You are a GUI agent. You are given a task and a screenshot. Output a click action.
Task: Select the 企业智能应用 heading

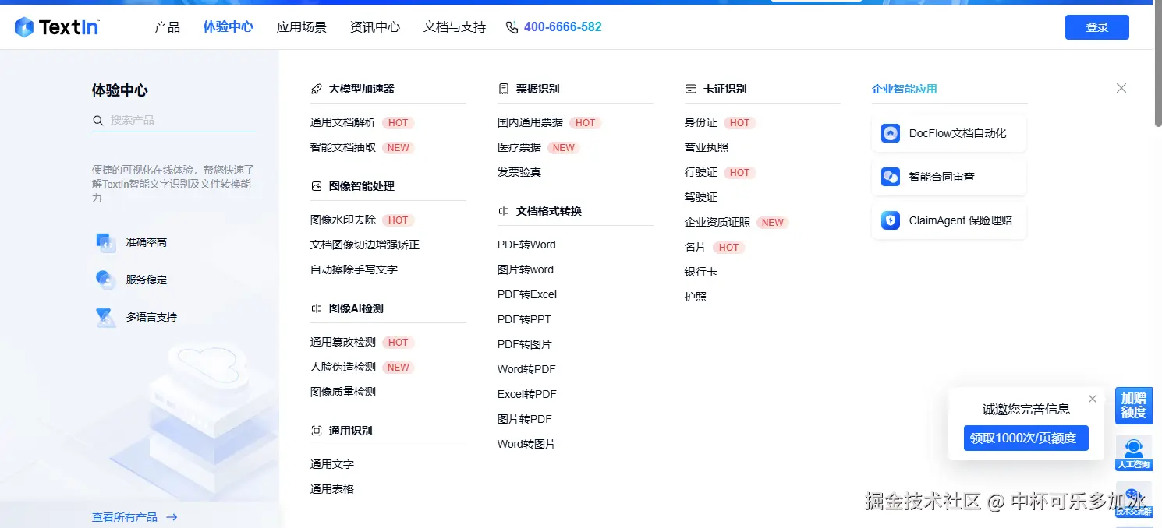coord(905,89)
